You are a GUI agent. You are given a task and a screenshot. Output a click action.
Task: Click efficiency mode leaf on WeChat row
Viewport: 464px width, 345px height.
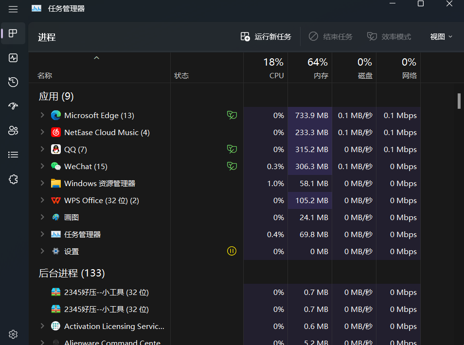point(232,166)
